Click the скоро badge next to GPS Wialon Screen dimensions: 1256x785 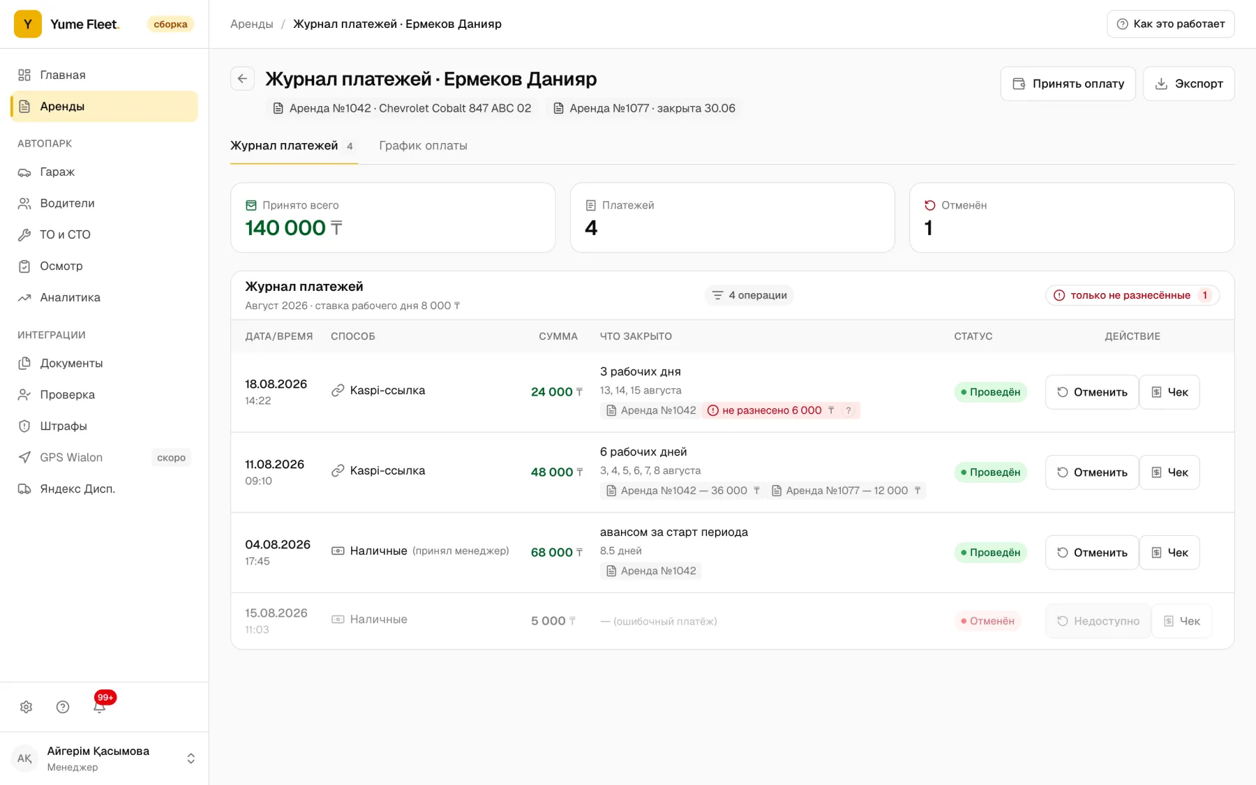[x=171, y=458]
